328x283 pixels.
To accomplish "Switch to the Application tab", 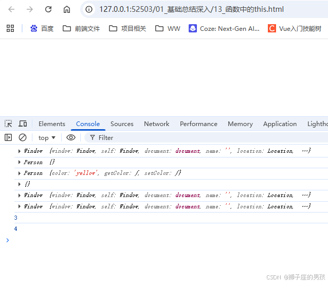I will coord(280,124).
